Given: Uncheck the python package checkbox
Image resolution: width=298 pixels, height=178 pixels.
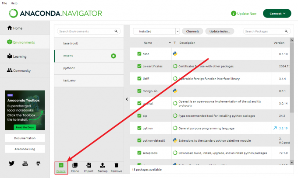Looking at the screenshot, I should (x=139, y=128).
